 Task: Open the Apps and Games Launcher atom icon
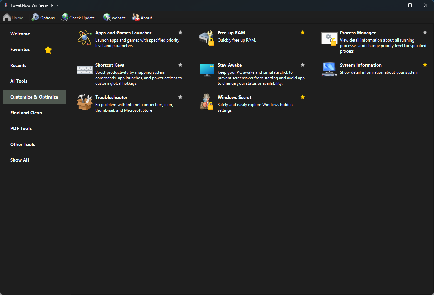point(84,38)
